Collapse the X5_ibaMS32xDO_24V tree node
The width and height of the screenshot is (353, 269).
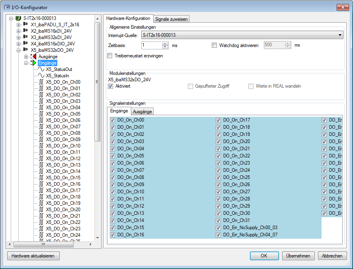[18, 50]
